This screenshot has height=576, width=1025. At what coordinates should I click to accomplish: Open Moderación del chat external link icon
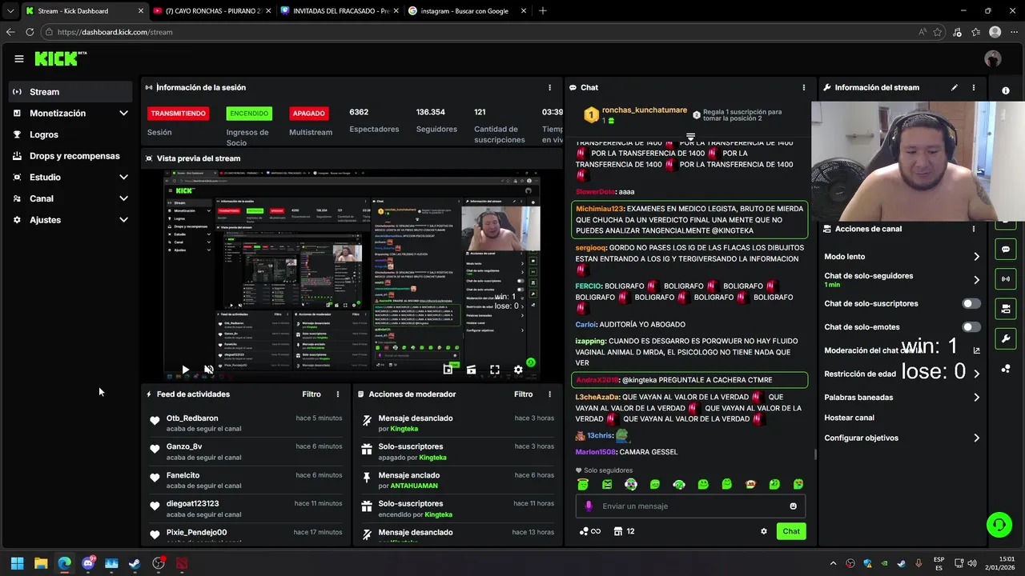[x=976, y=350]
